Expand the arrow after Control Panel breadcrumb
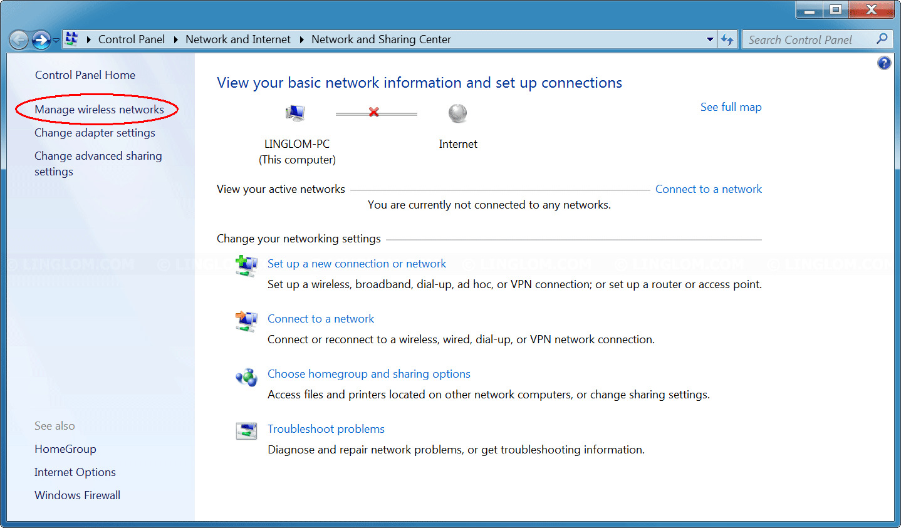The width and height of the screenshot is (901, 528). coord(175,39)
